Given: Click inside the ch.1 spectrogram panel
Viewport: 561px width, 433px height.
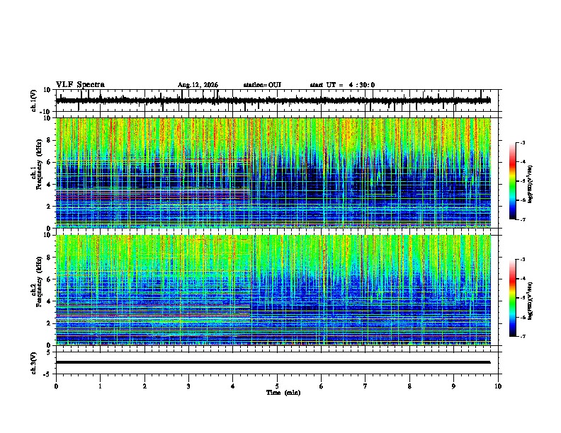Looking at the screenshot, I should [x=273, y=173].
